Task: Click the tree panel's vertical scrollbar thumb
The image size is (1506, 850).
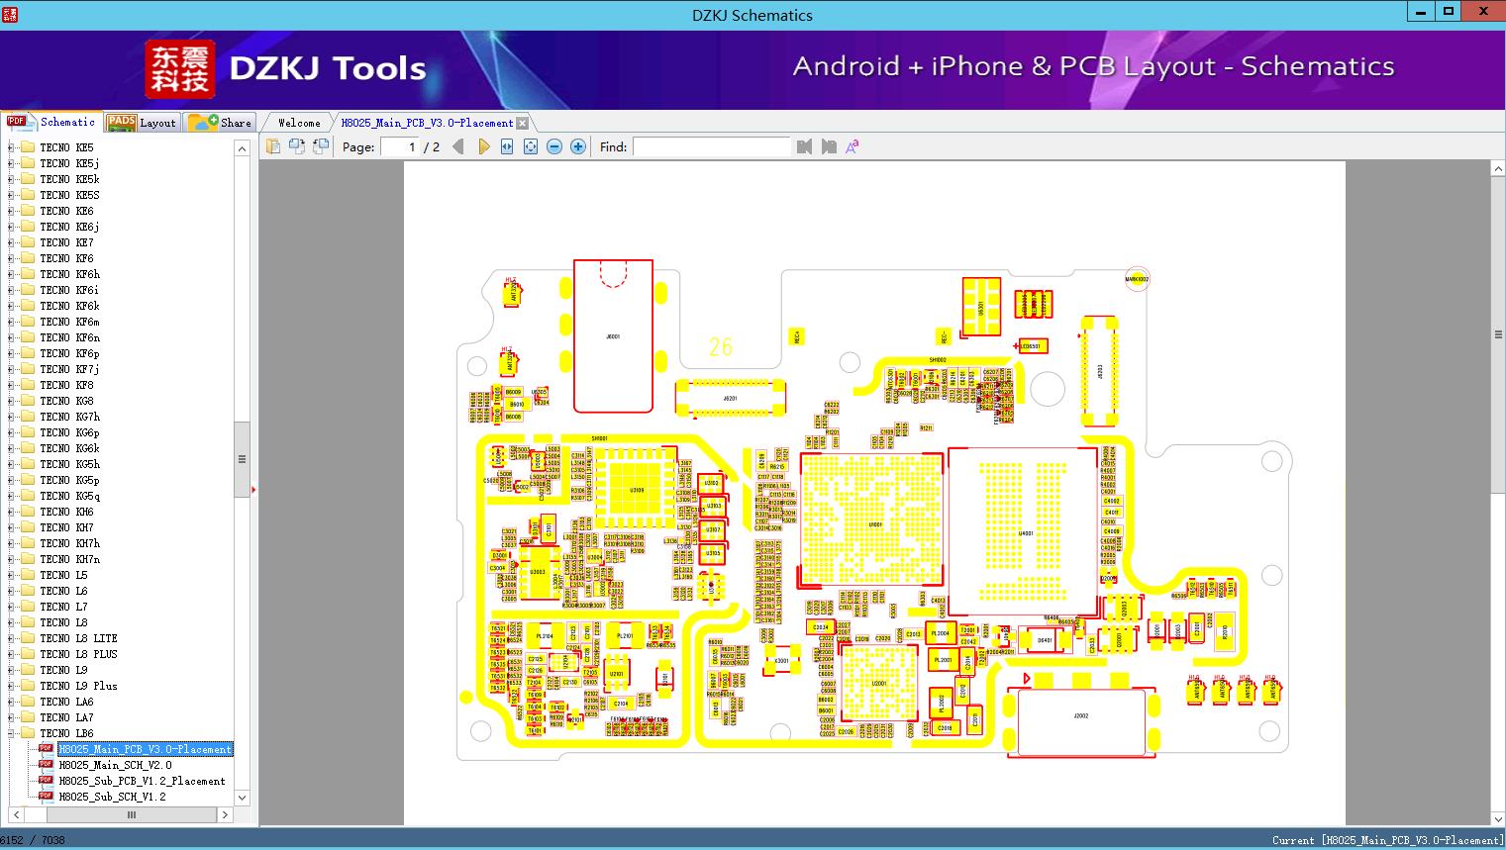Action: click(x=242, y=459)
